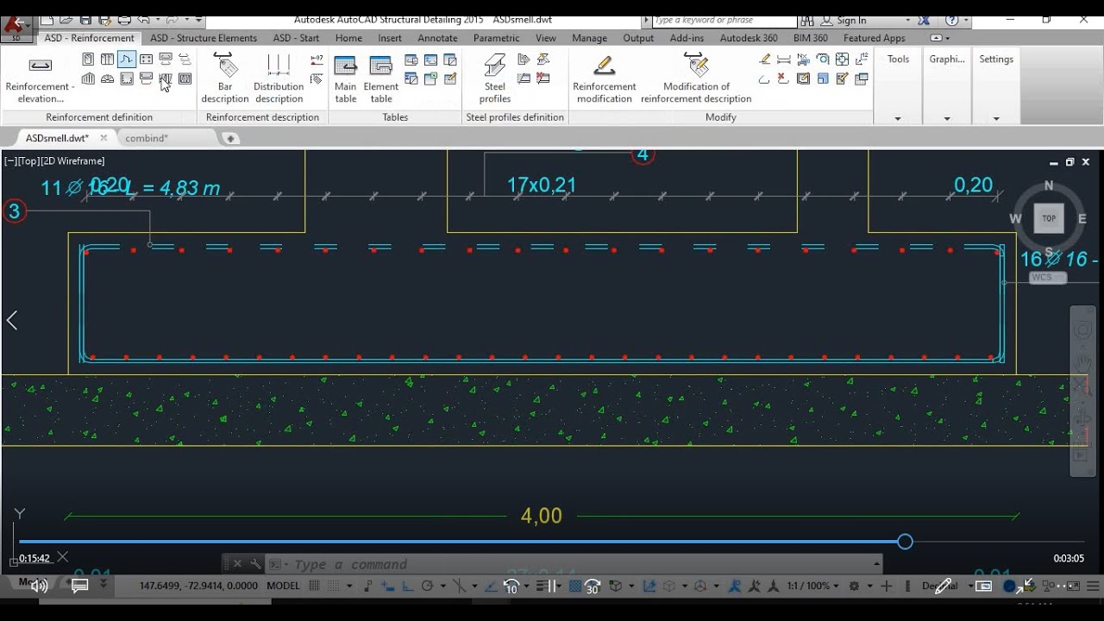
Task: Click the binoculars search icon
Action: click(807, 20)
